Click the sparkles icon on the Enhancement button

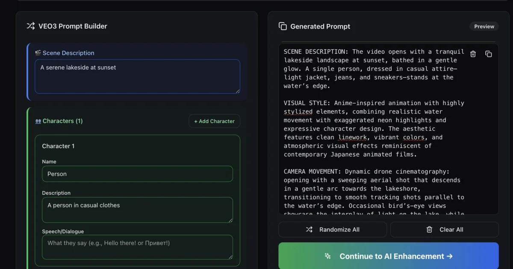point(327,256)
